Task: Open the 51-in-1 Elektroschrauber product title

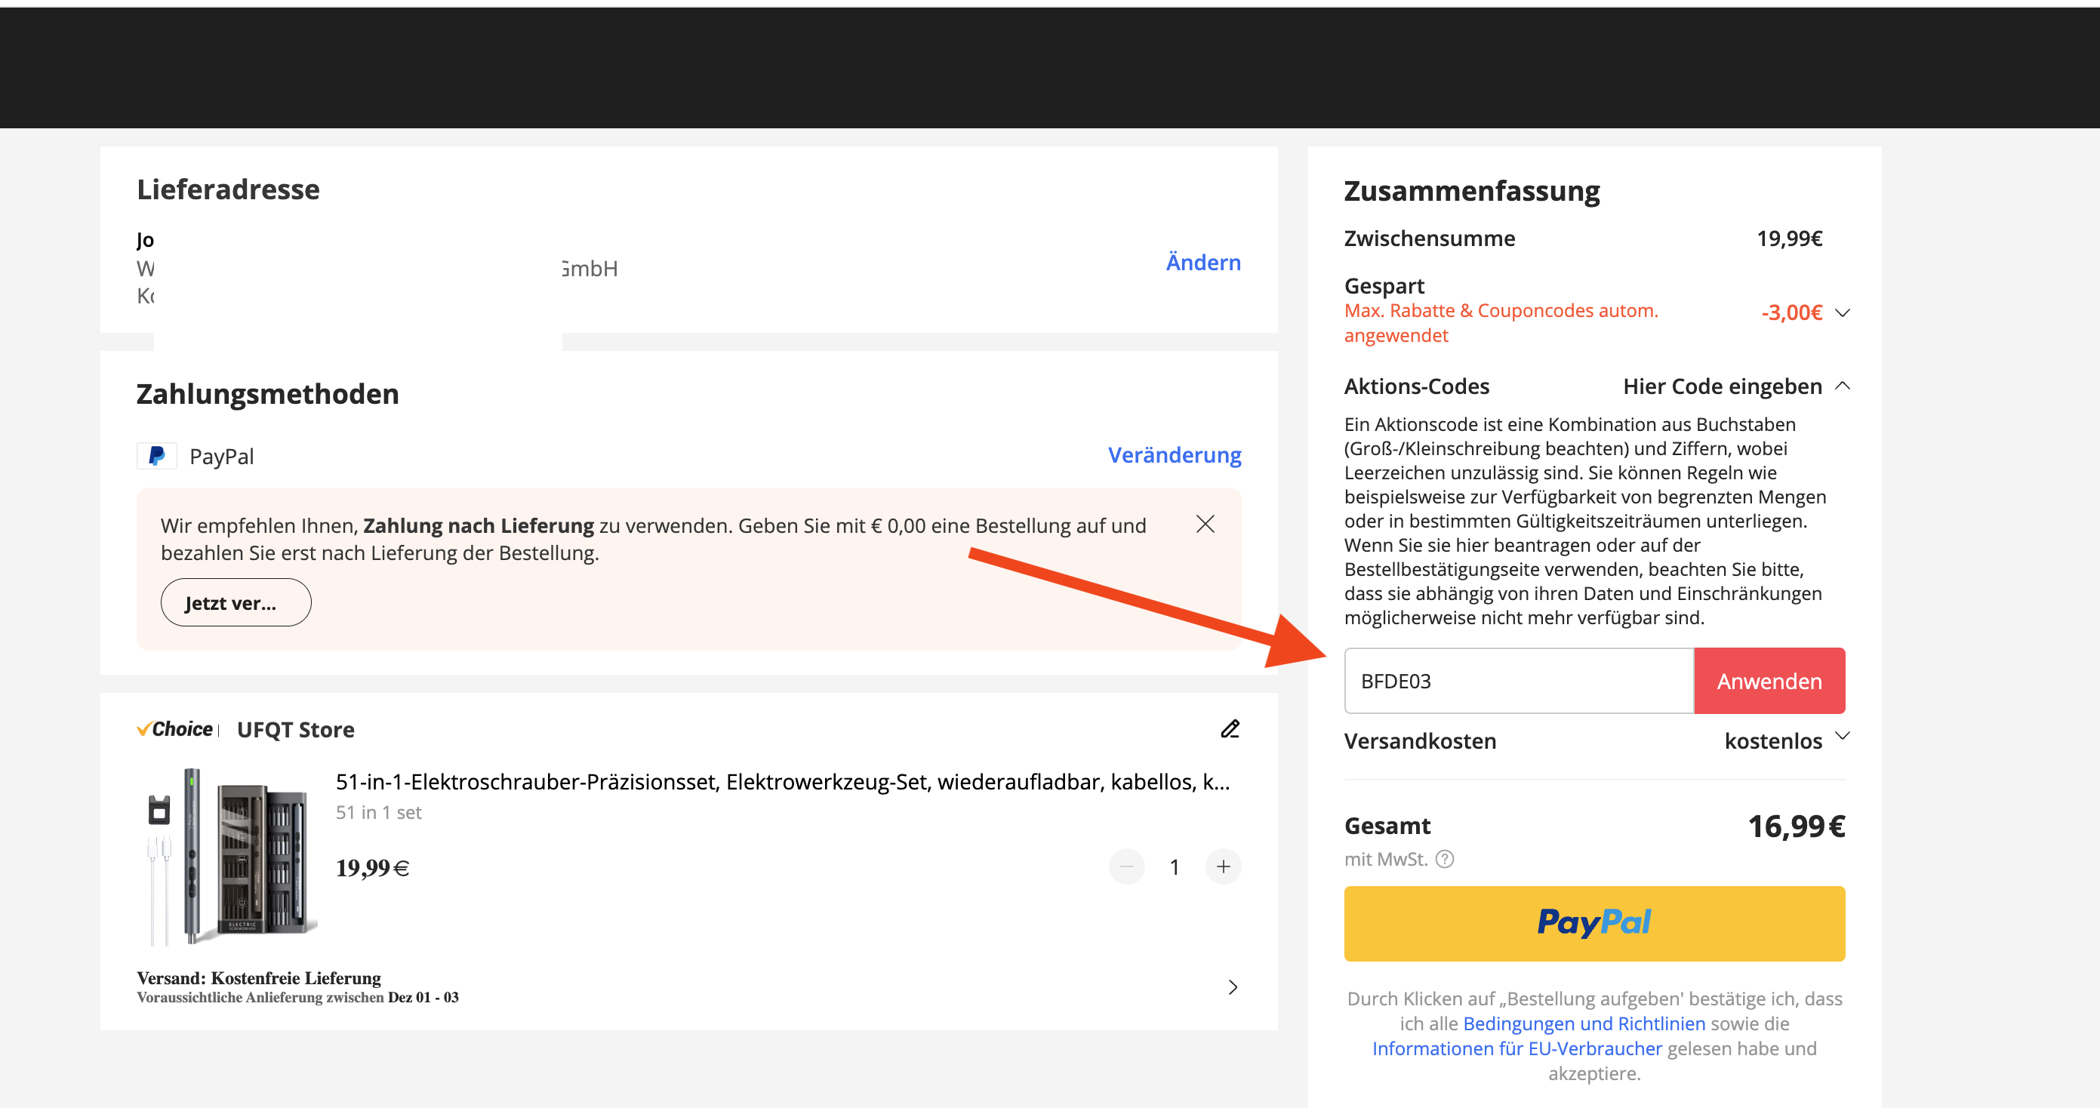Action: pyautogui.click(x=783, y=782)
